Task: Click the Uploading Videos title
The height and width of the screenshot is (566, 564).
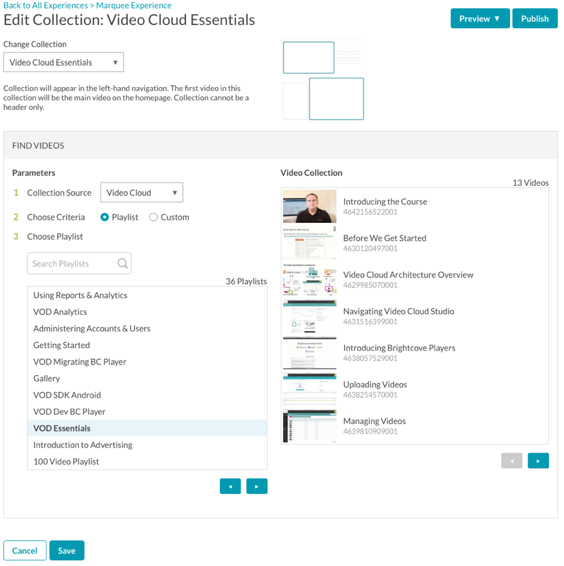Action: click(x=375, y=384)
